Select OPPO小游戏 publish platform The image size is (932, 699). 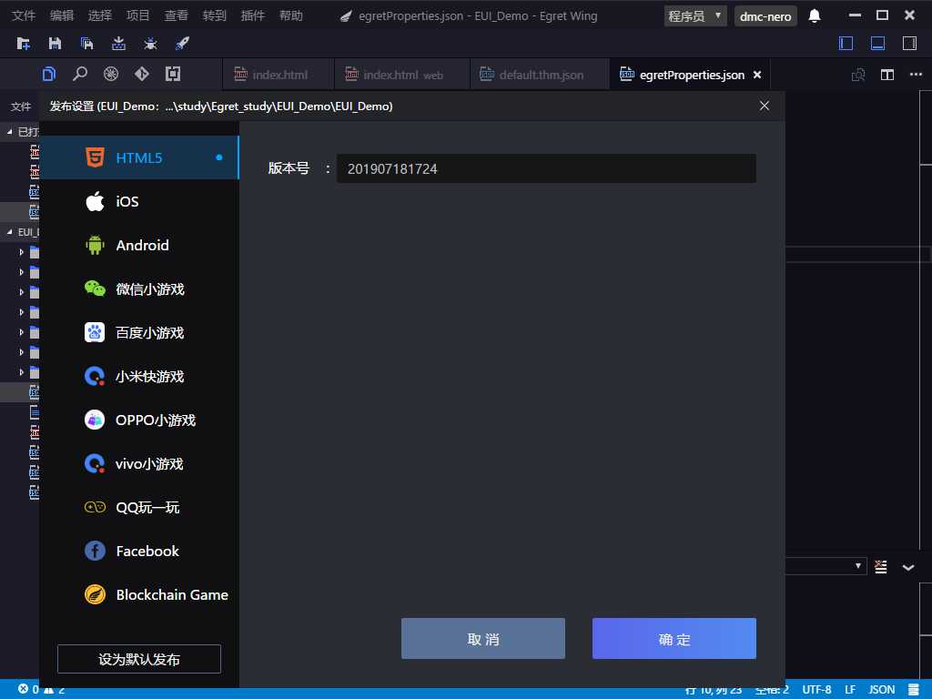pyautogui.click(x=139, y=420)
